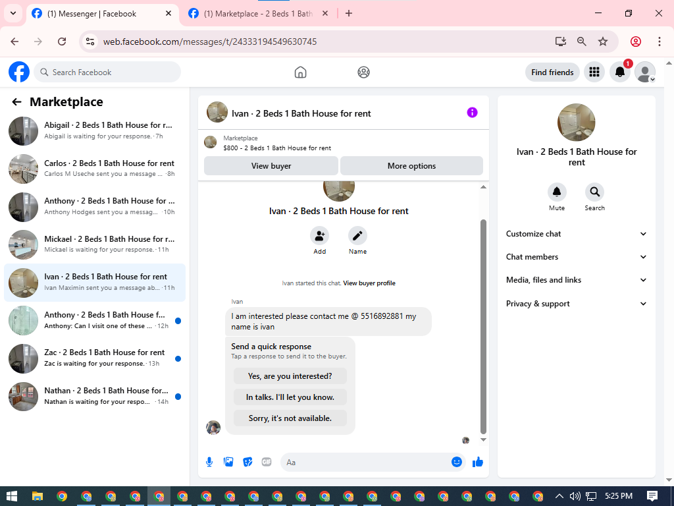Open a new browser tab
Viewport: 674px width, 506px height.
(349, 13)
